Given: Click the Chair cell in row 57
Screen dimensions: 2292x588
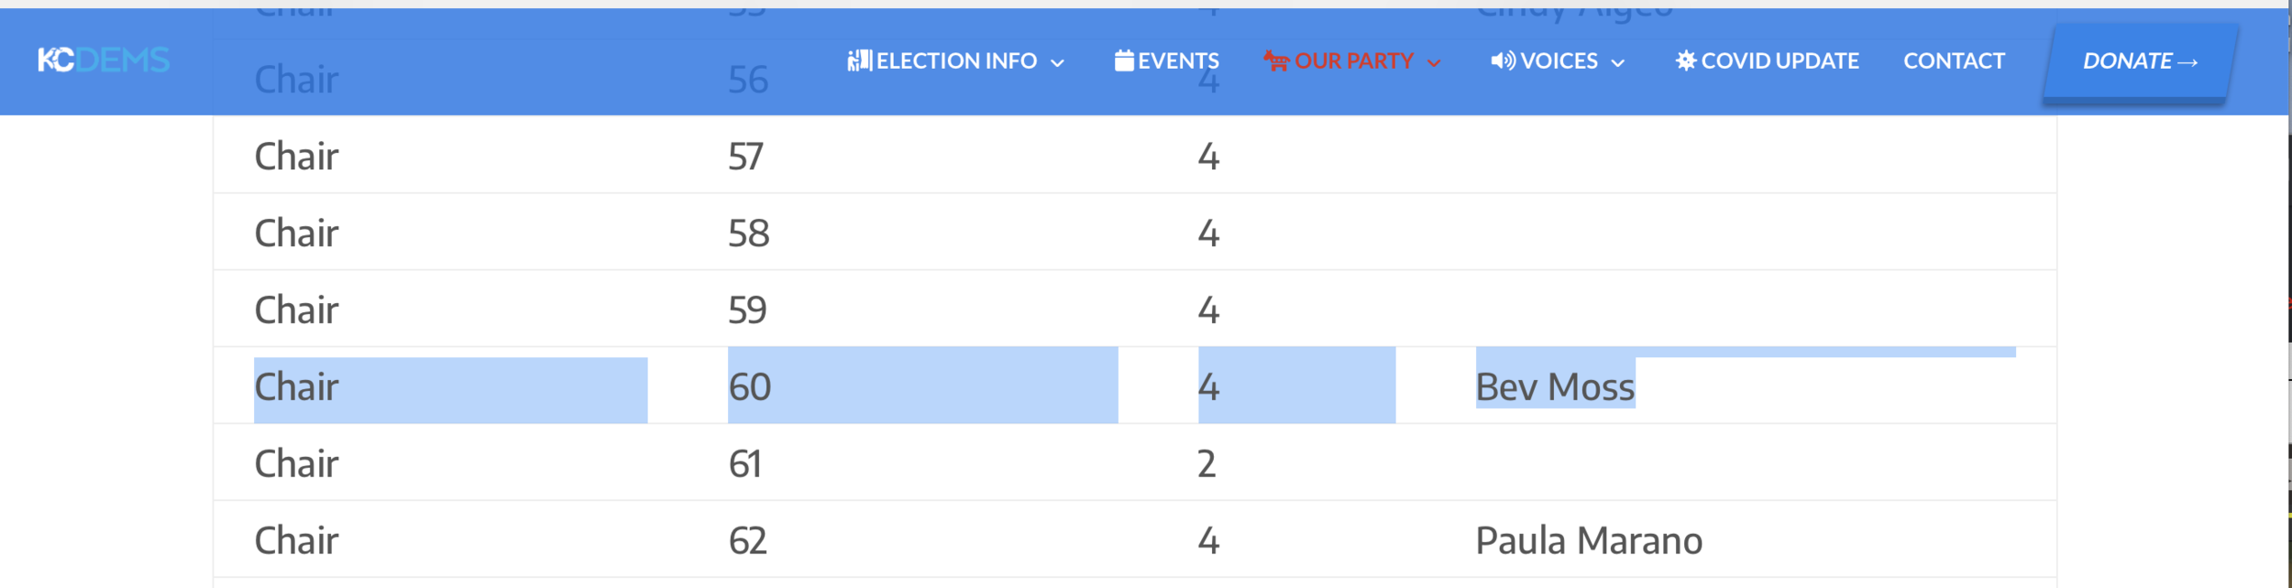Looking at the screenshot, I should tap(296, 157).
